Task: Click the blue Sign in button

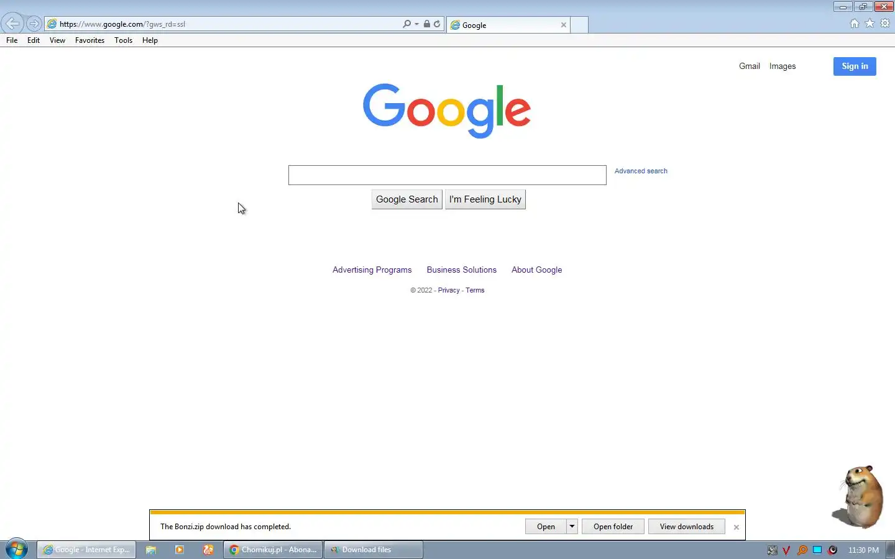Action: (855, 66)
